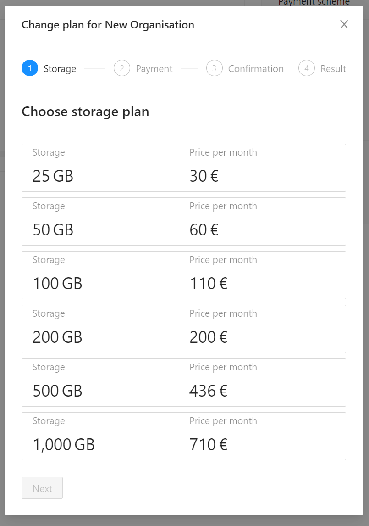Click the Result step label
369x526 pixels.
coord(333,69)
